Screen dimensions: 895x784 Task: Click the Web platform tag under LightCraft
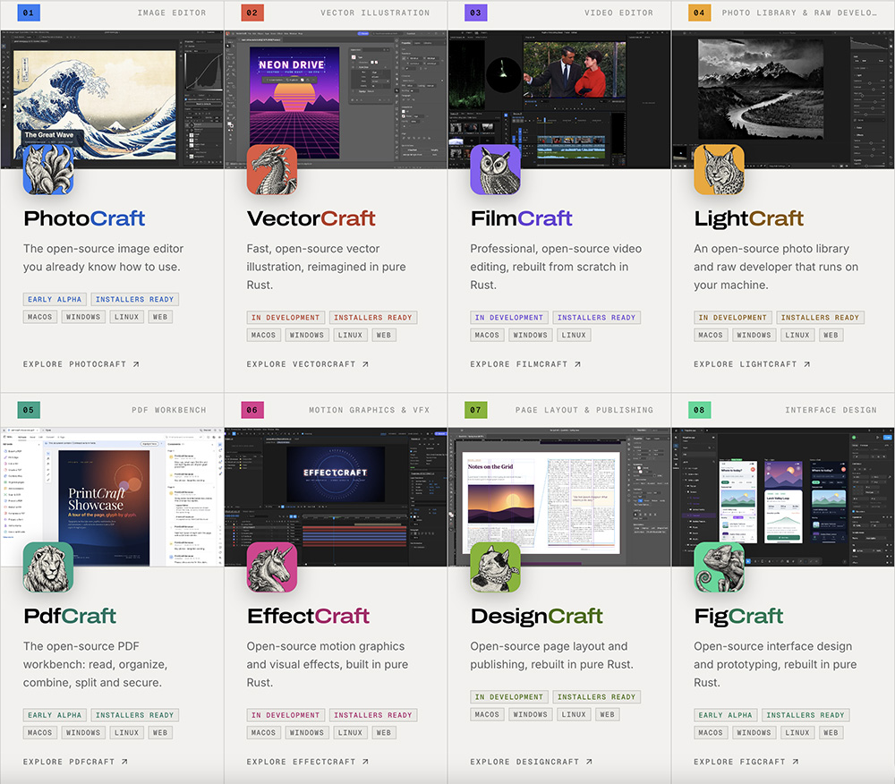(x=831, y=336)
